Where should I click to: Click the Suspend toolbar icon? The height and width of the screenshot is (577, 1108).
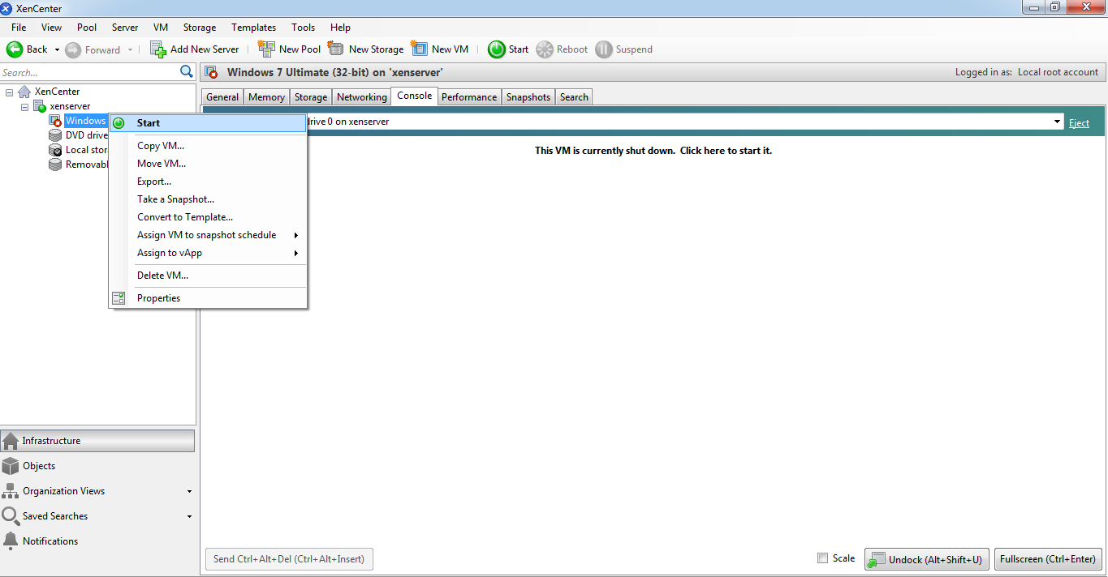(x=604, y=49)
